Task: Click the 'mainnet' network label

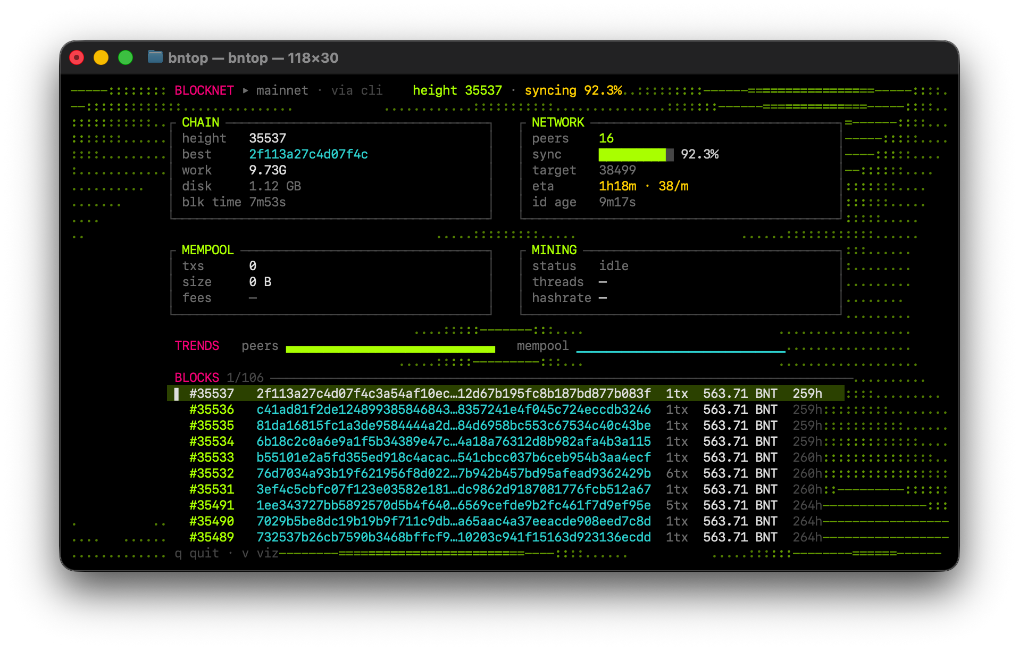Action: point(282,90)
